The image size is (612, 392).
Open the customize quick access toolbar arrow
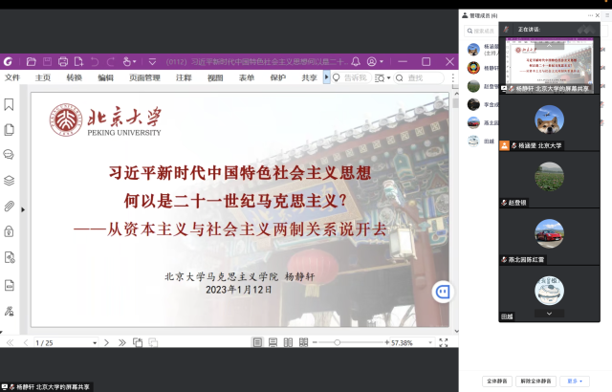[152, 61]
